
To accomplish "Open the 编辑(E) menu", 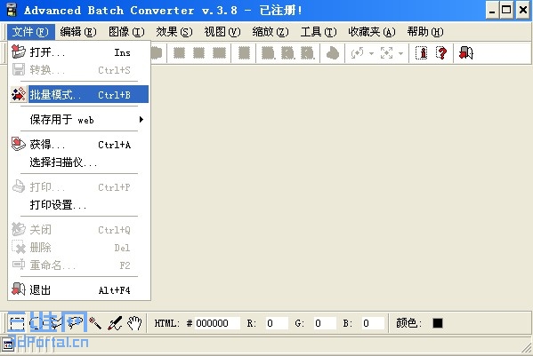I will (78, 32).
